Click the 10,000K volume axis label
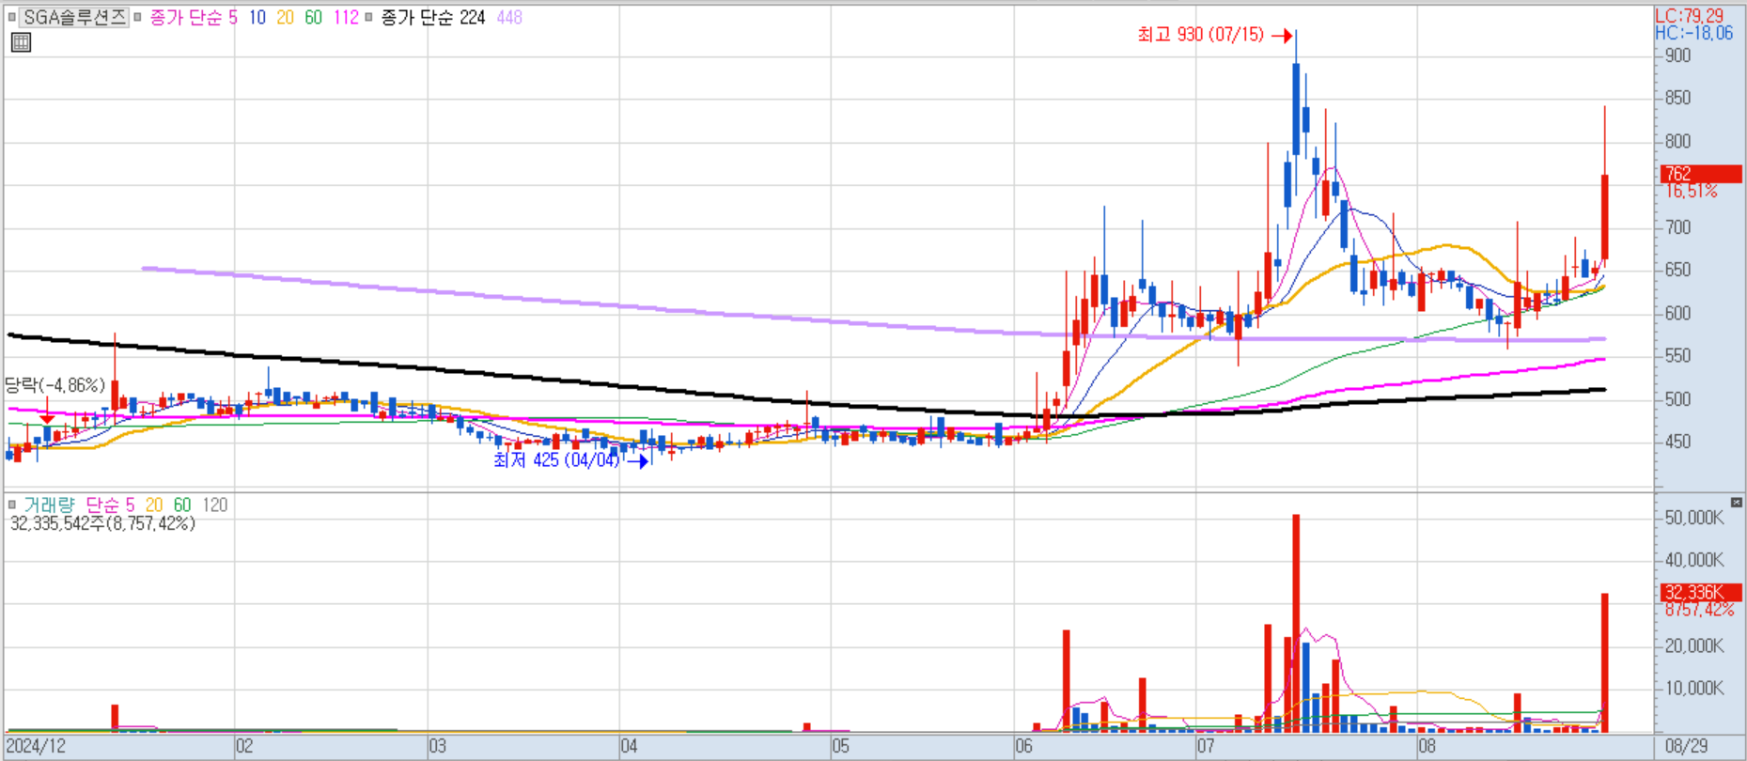 [x=1694, y=688]
